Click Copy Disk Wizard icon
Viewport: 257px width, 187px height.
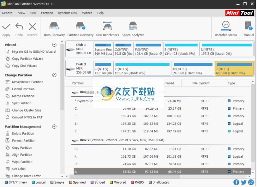pos(8,66)
